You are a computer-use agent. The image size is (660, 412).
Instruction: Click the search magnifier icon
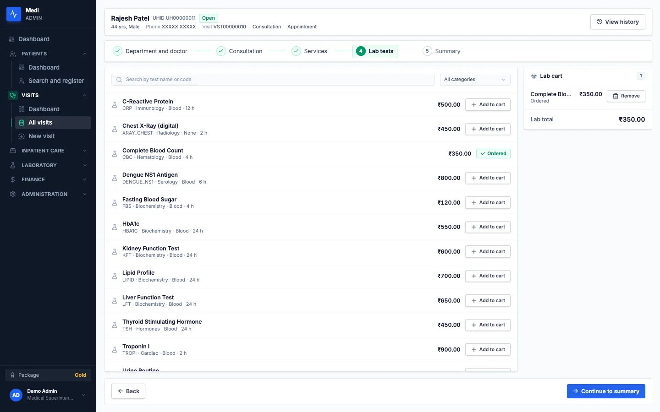119,80
